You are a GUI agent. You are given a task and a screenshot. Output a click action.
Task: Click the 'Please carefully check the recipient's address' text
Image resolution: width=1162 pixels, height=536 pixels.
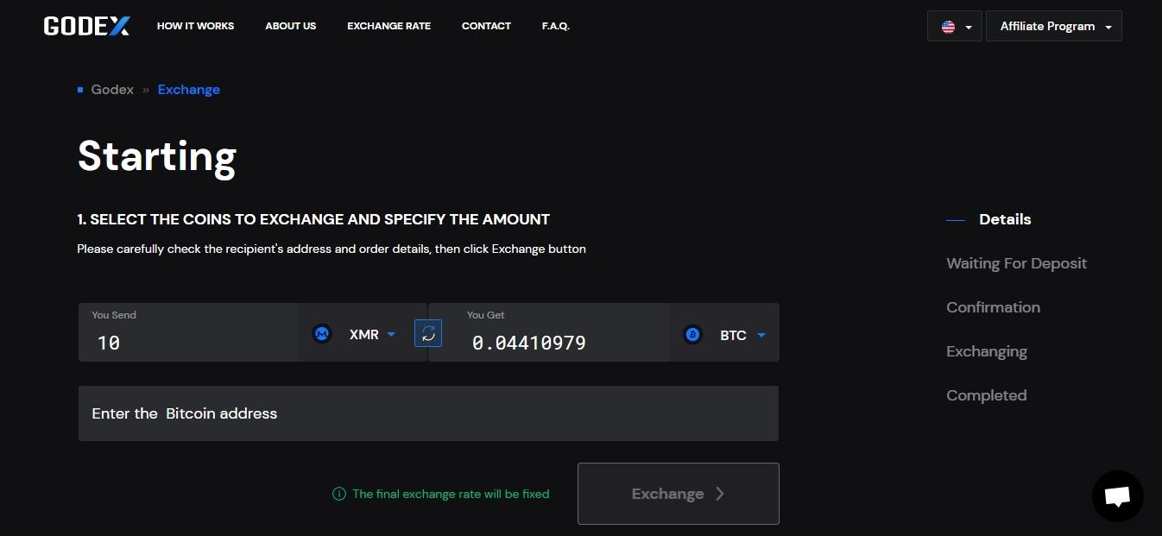[332, 249]
